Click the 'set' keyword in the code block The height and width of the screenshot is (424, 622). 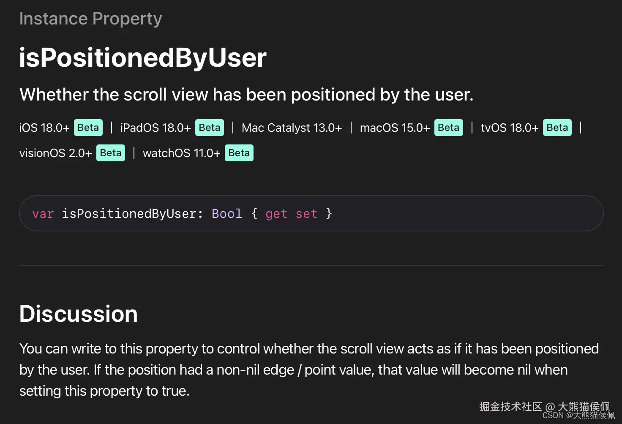pos(306,214)
